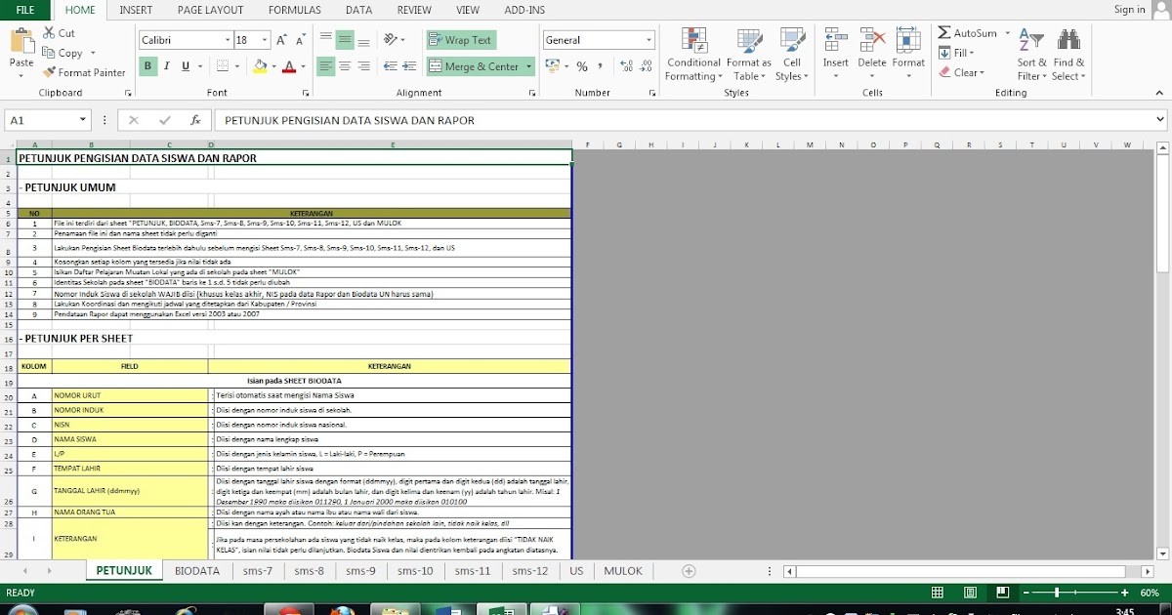The height and width of the screenshot is (615, 1172).
Task: Activate the Format Painter brush
Action: 49,72
